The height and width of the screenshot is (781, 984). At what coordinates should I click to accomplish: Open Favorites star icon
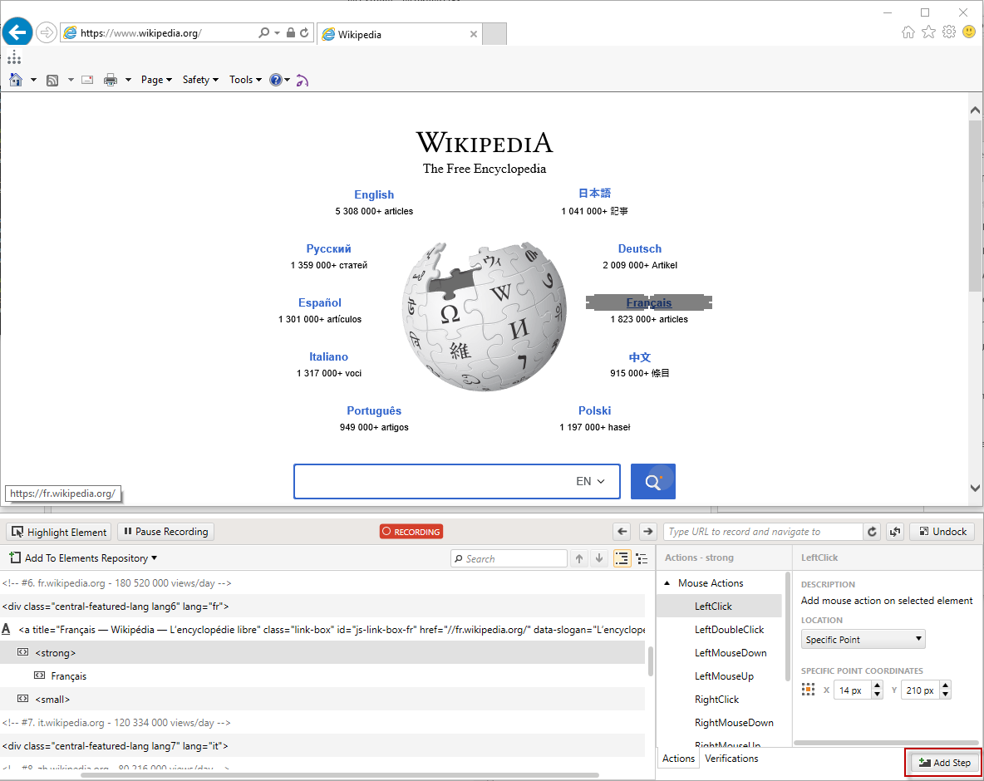(929, 32)
